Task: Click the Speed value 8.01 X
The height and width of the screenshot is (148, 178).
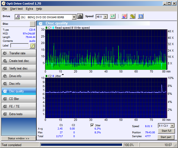Action: click(149, 126)
